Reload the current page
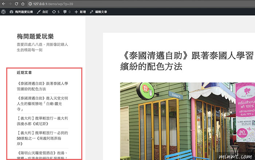The height and width of the screenshot is (160, 255). click(16, 4)
